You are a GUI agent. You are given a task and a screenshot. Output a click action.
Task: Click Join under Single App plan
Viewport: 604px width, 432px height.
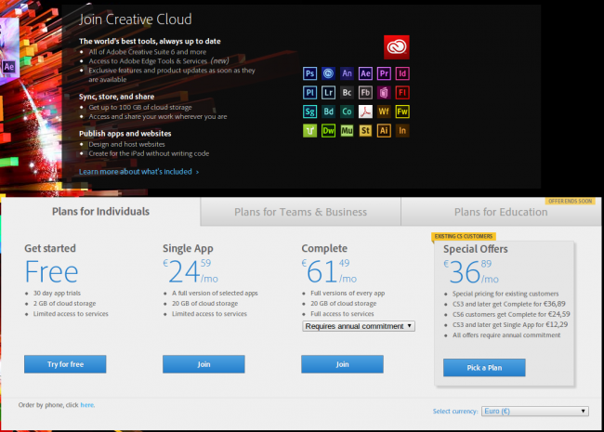204,364
